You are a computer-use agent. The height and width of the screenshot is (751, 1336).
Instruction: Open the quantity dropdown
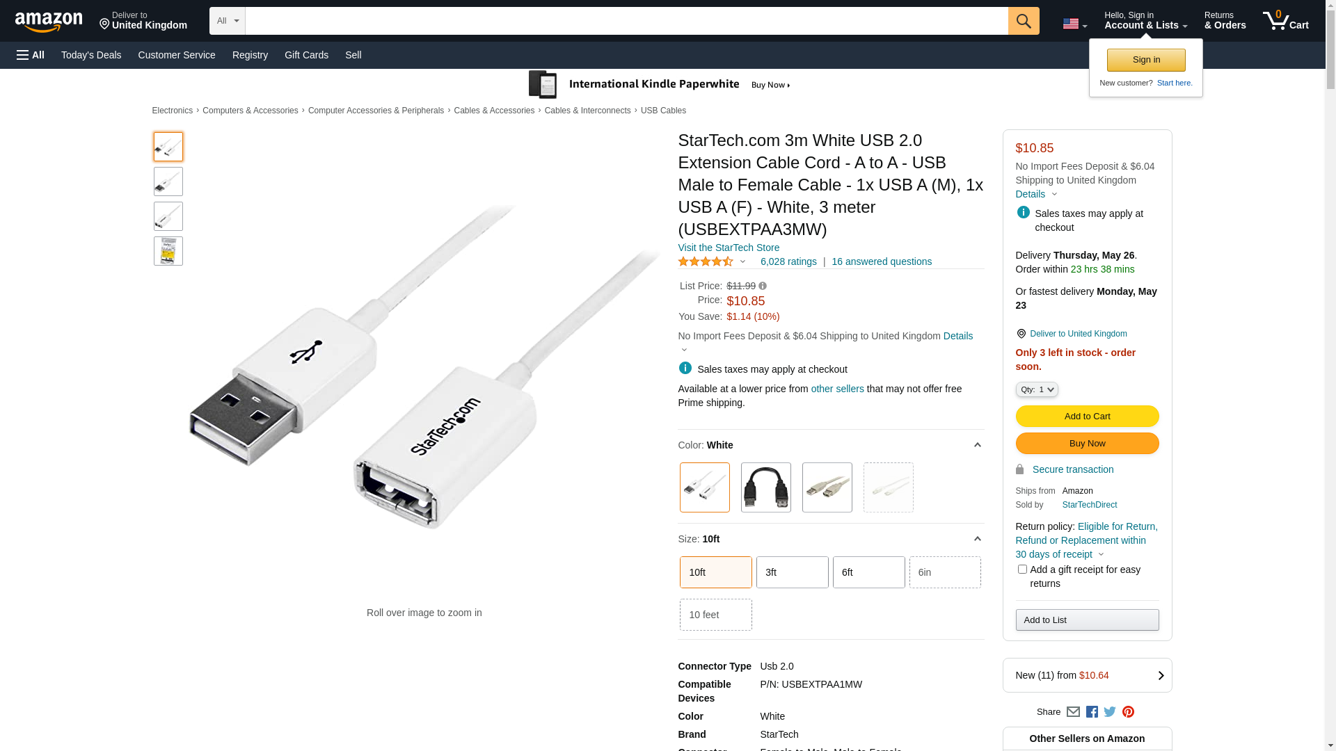1037,389
